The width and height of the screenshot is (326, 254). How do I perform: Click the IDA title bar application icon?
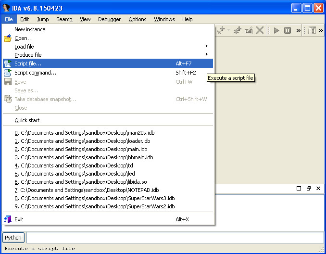click(x=6, y=8)
